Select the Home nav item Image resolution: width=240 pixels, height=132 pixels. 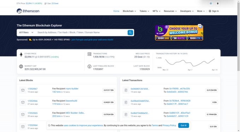[116, 11]
